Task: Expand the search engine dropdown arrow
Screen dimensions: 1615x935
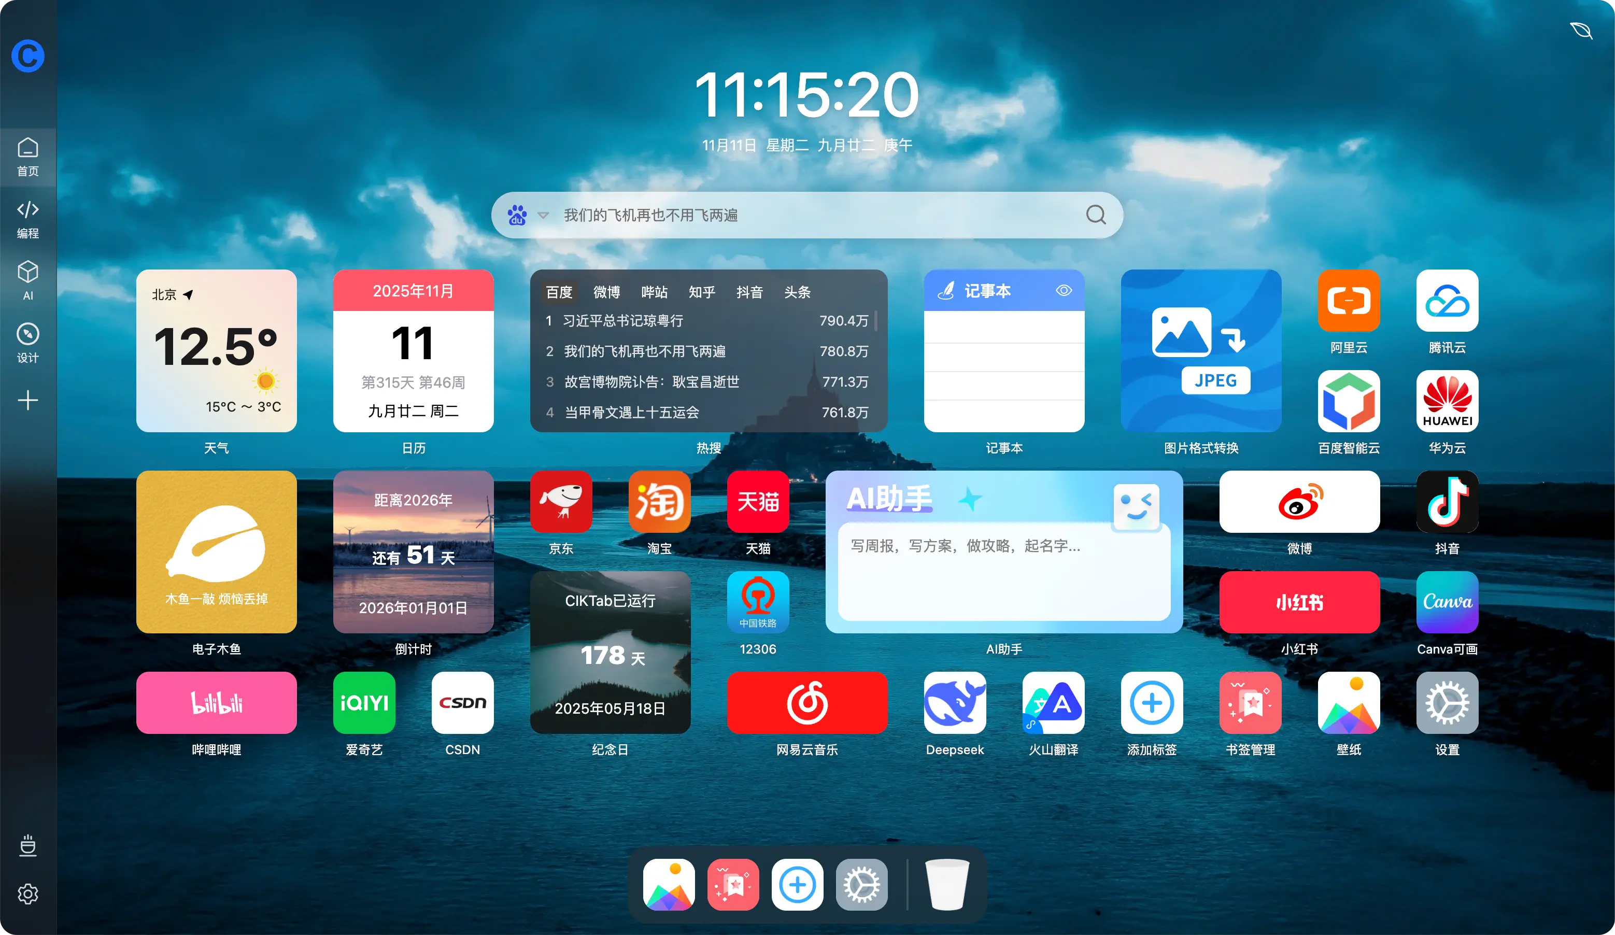Action: click(543, 215)
